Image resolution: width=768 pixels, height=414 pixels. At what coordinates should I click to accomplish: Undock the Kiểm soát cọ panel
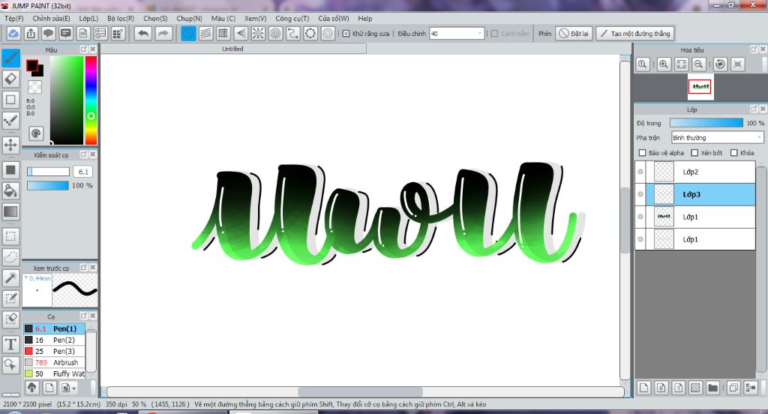pos(84,154)
